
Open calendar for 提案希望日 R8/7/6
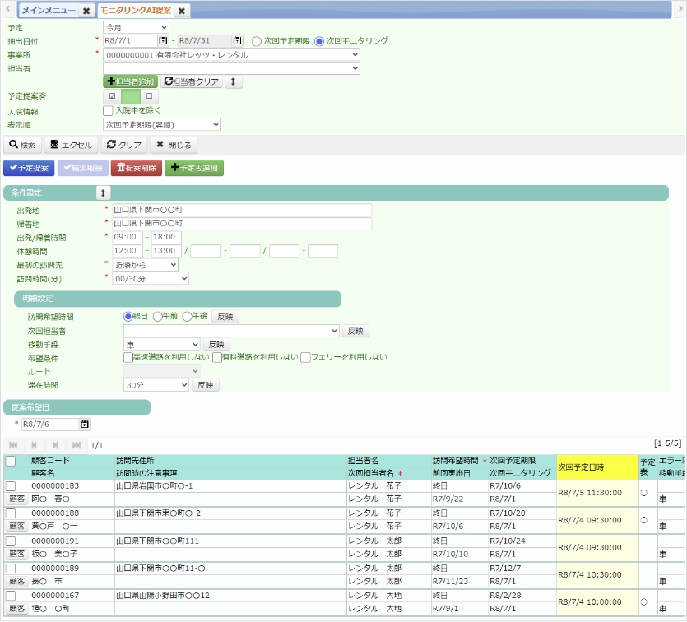[85, 424]
